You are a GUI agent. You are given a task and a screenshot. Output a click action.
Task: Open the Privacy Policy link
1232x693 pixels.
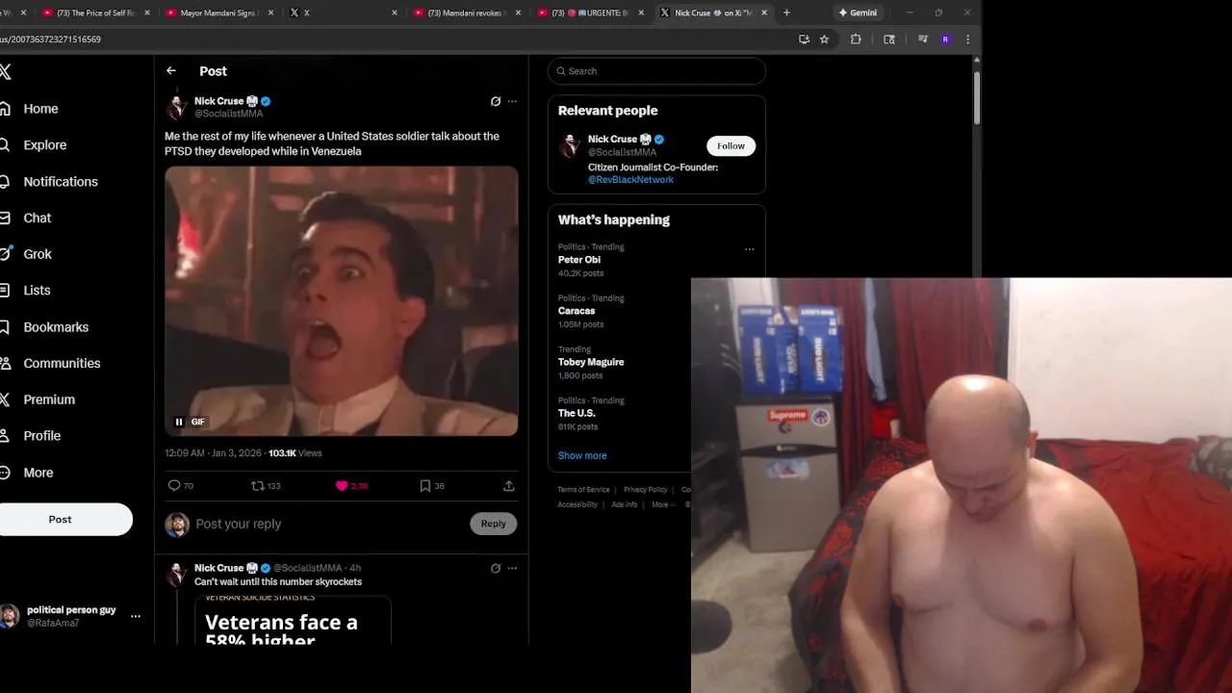[x=645, y=490]
